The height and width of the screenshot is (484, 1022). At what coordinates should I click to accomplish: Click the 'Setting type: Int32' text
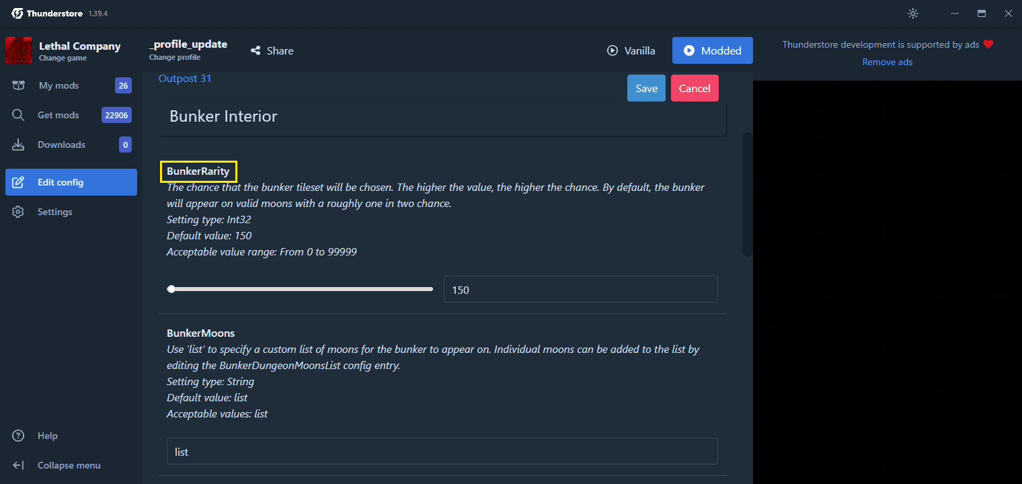[209, 220]
